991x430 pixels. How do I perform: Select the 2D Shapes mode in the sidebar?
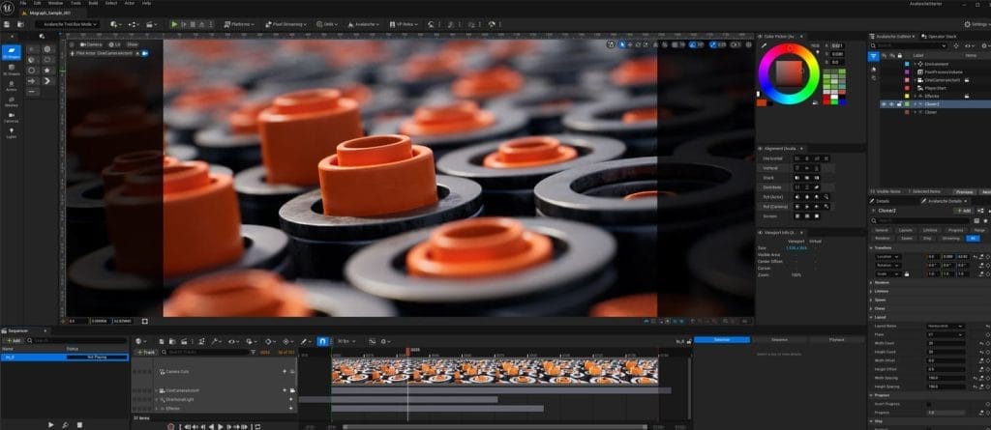point(13,51)
